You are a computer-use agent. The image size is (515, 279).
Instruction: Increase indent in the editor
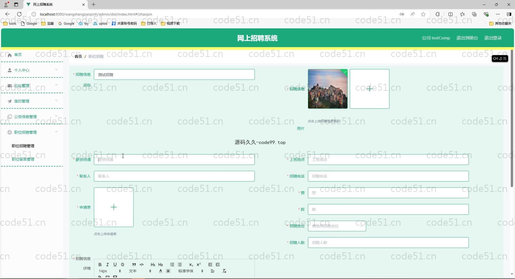(218, 265)
